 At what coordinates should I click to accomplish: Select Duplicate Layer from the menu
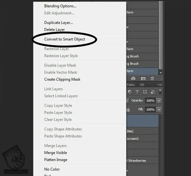click(x=59, y=23)
